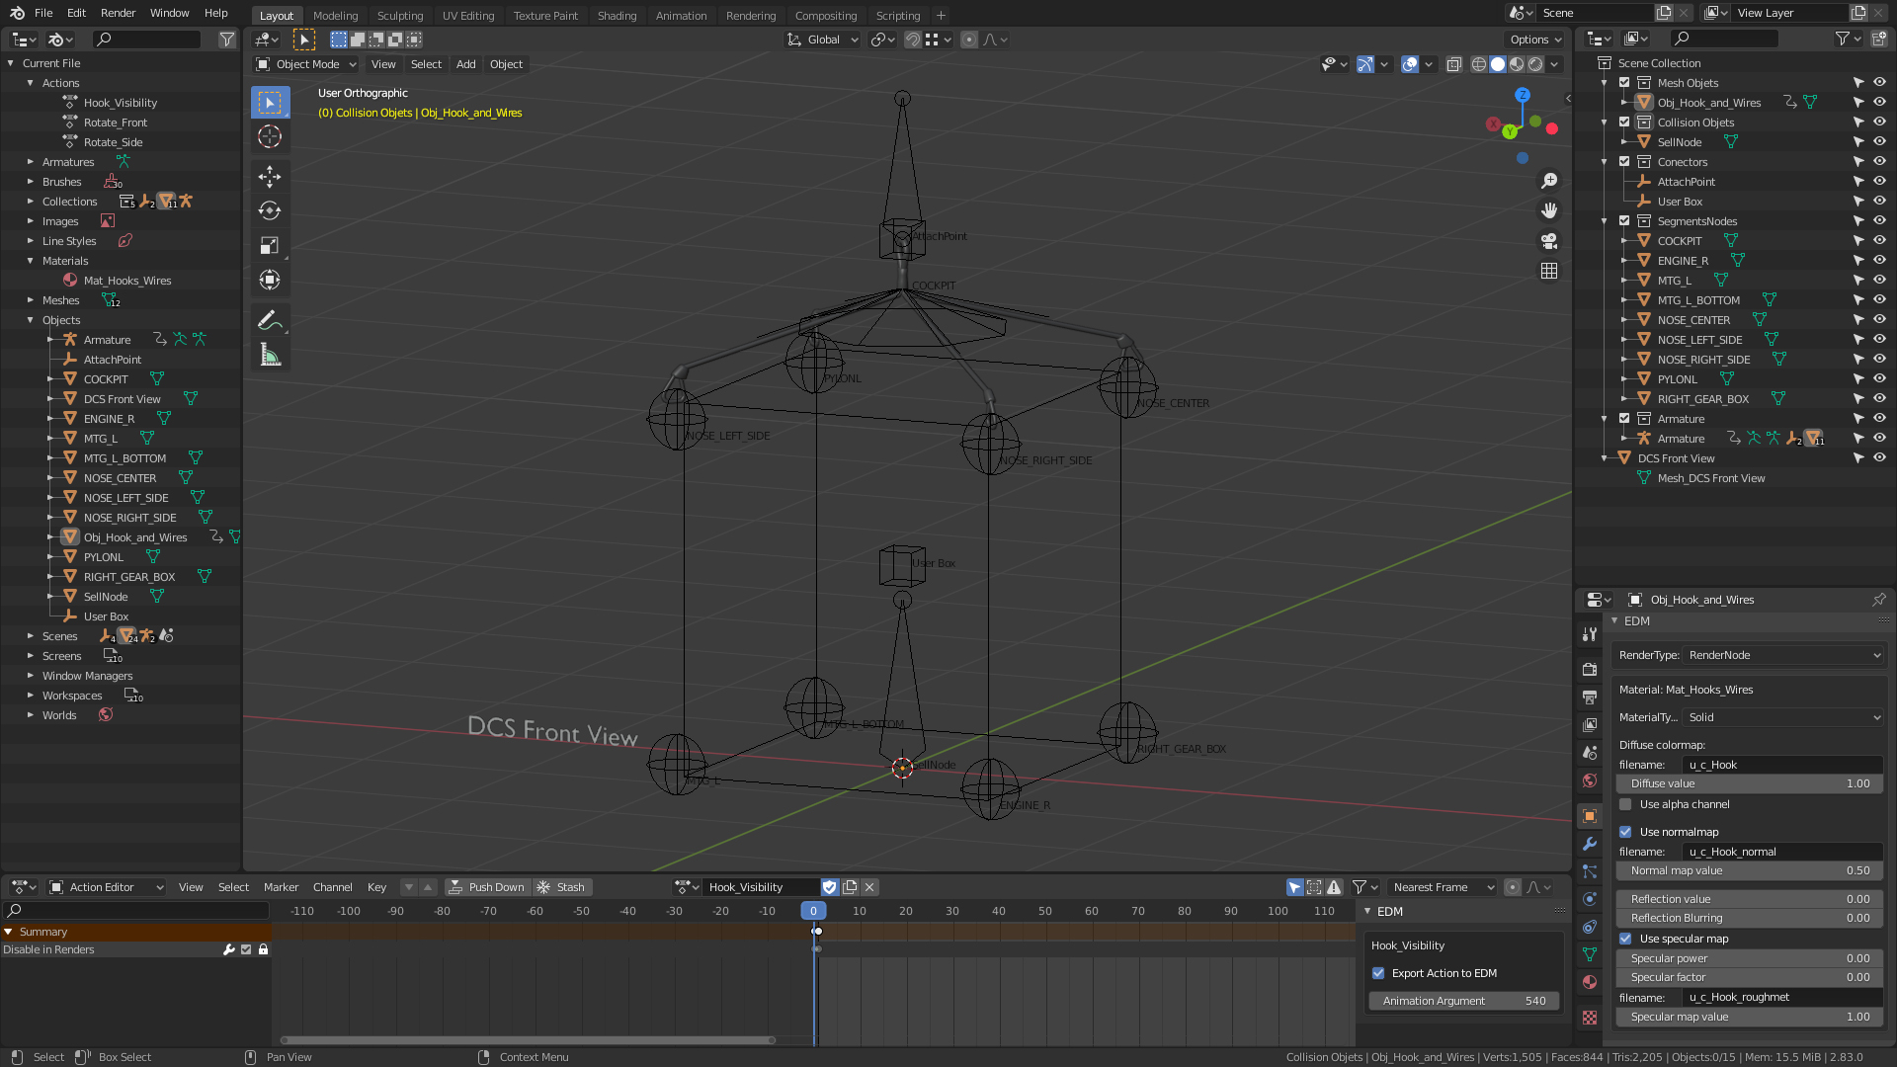Select the Move tool in toolbar
Screen dimensions: 1897x1067
coord(270,177)
